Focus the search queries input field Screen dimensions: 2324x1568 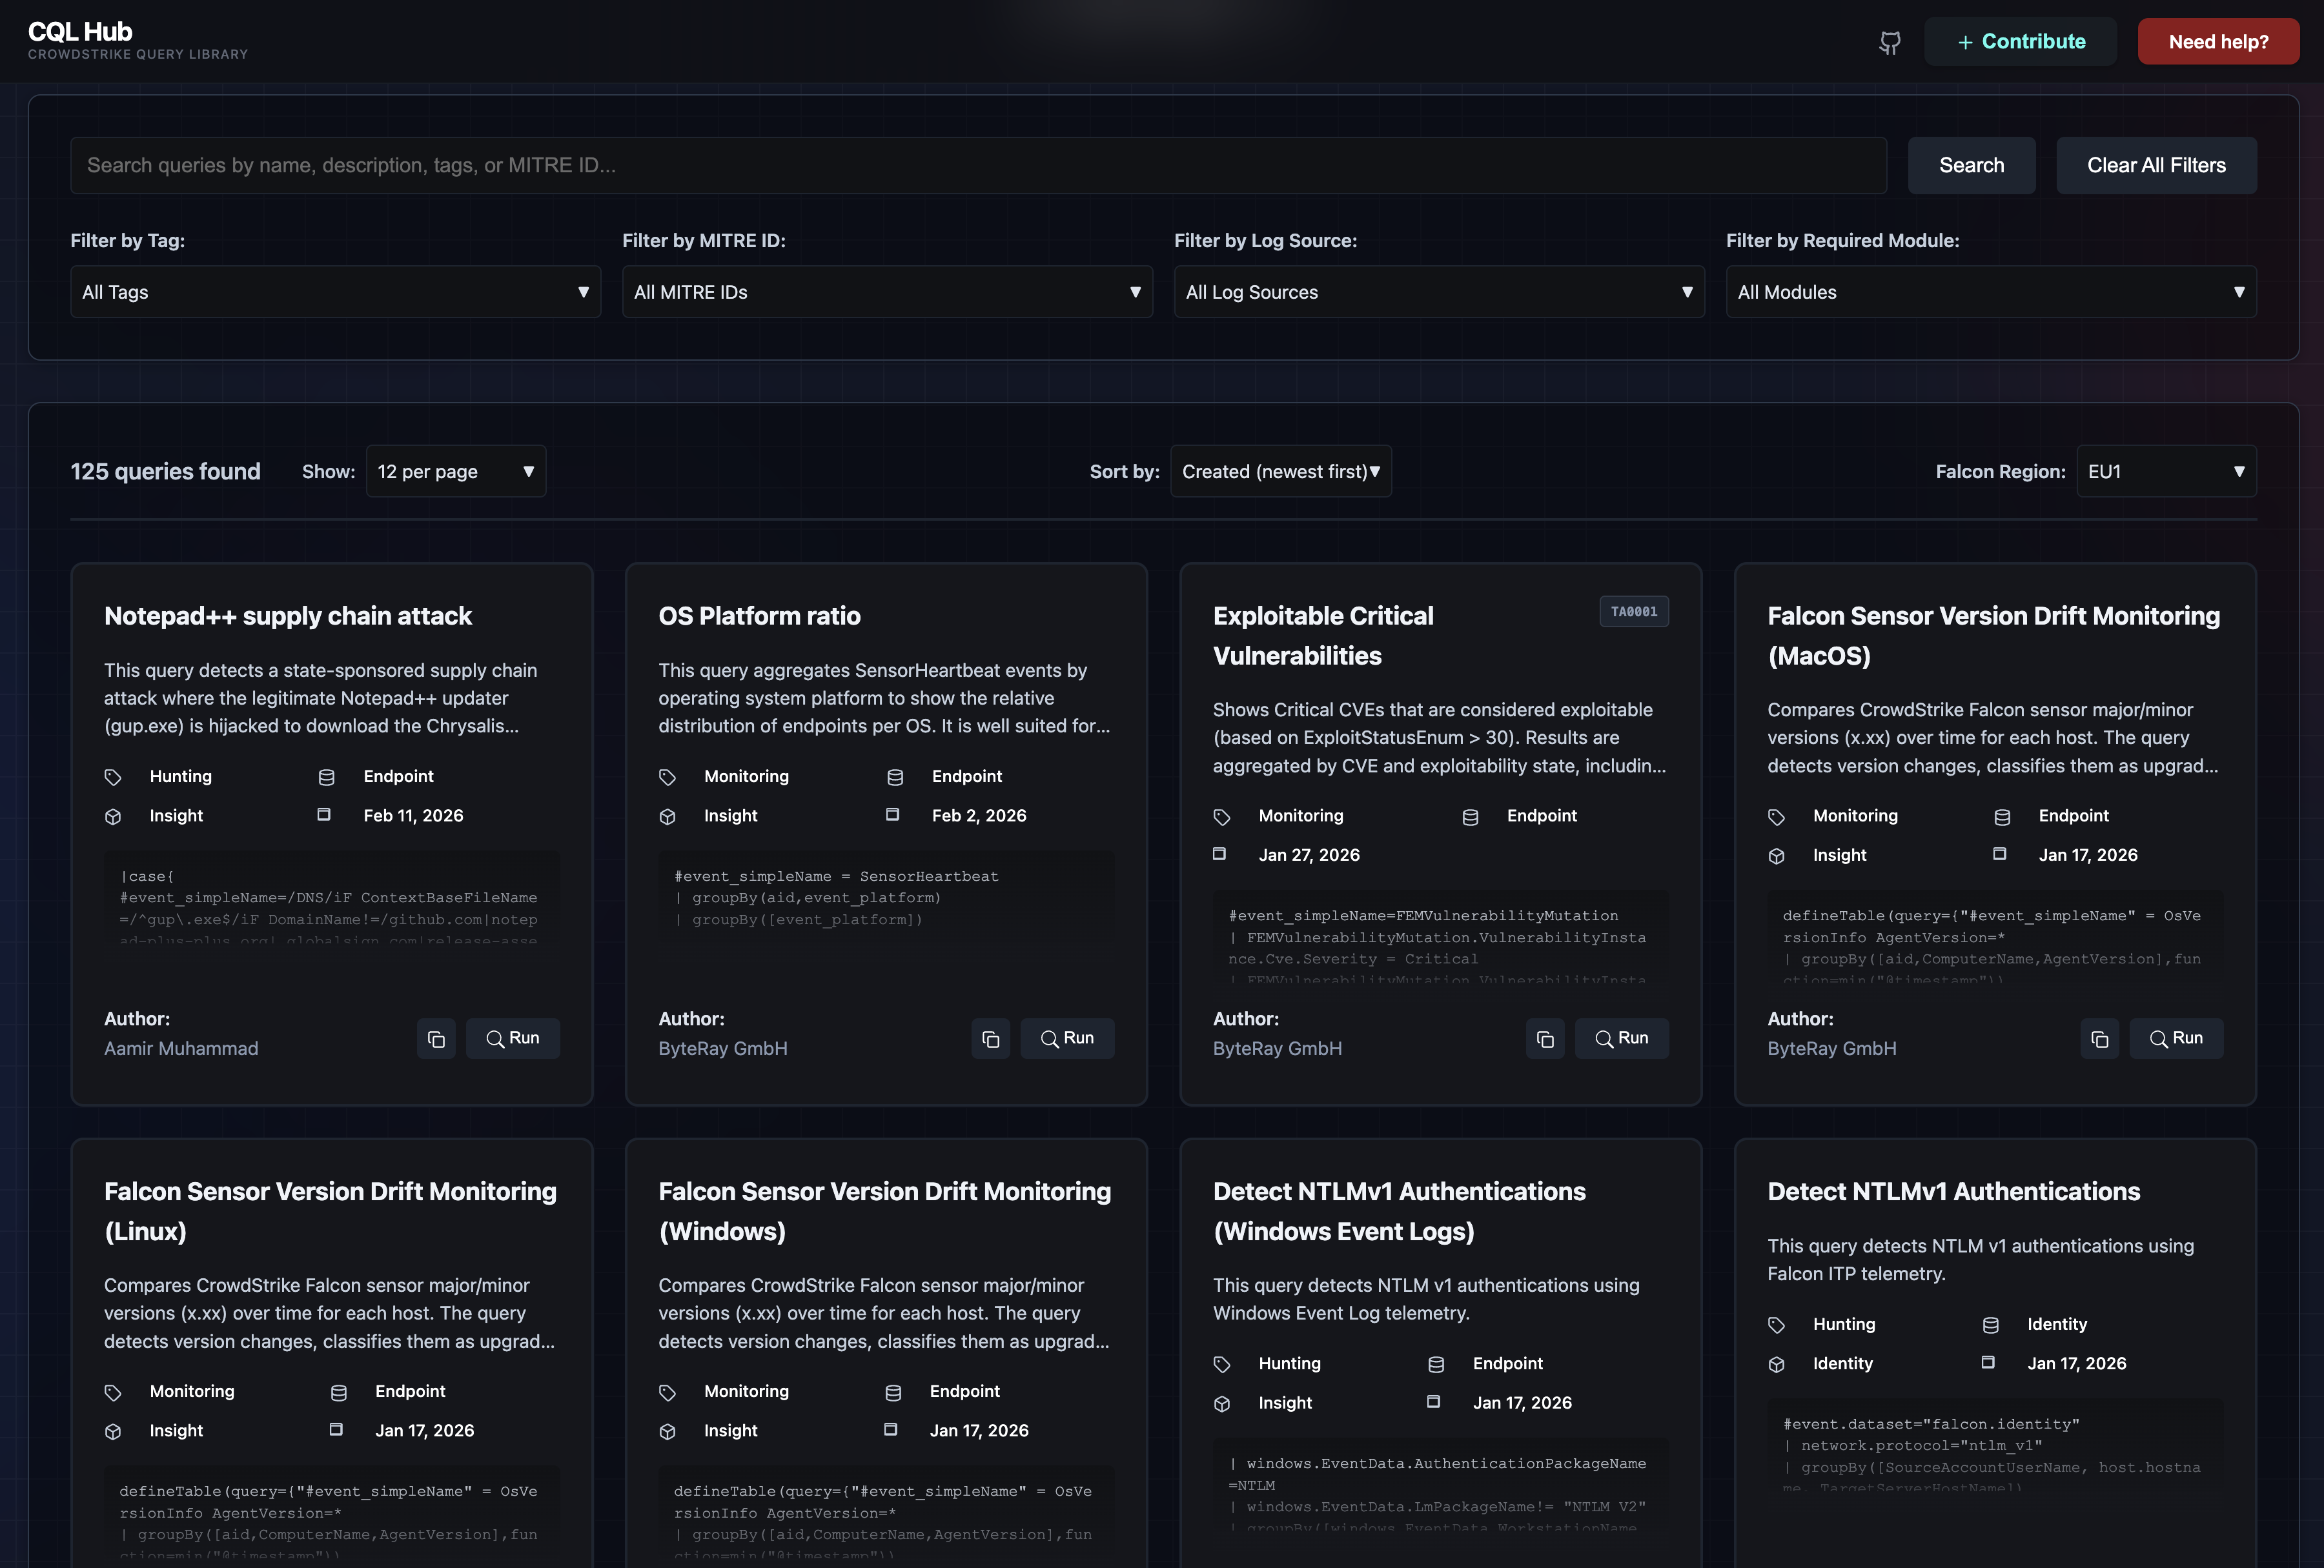tap(977, 166)
